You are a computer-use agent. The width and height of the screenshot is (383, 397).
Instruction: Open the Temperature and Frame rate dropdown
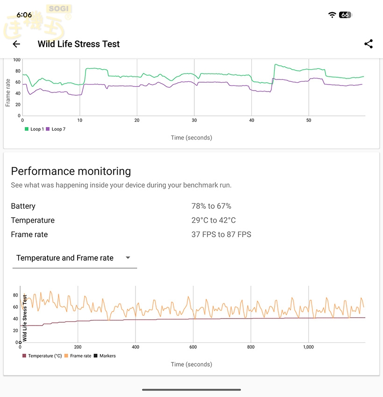(65, 258)
